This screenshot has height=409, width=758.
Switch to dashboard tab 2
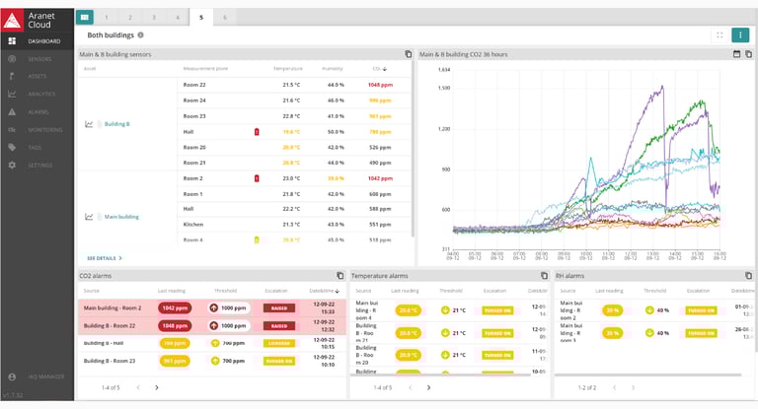click(130, 18)
